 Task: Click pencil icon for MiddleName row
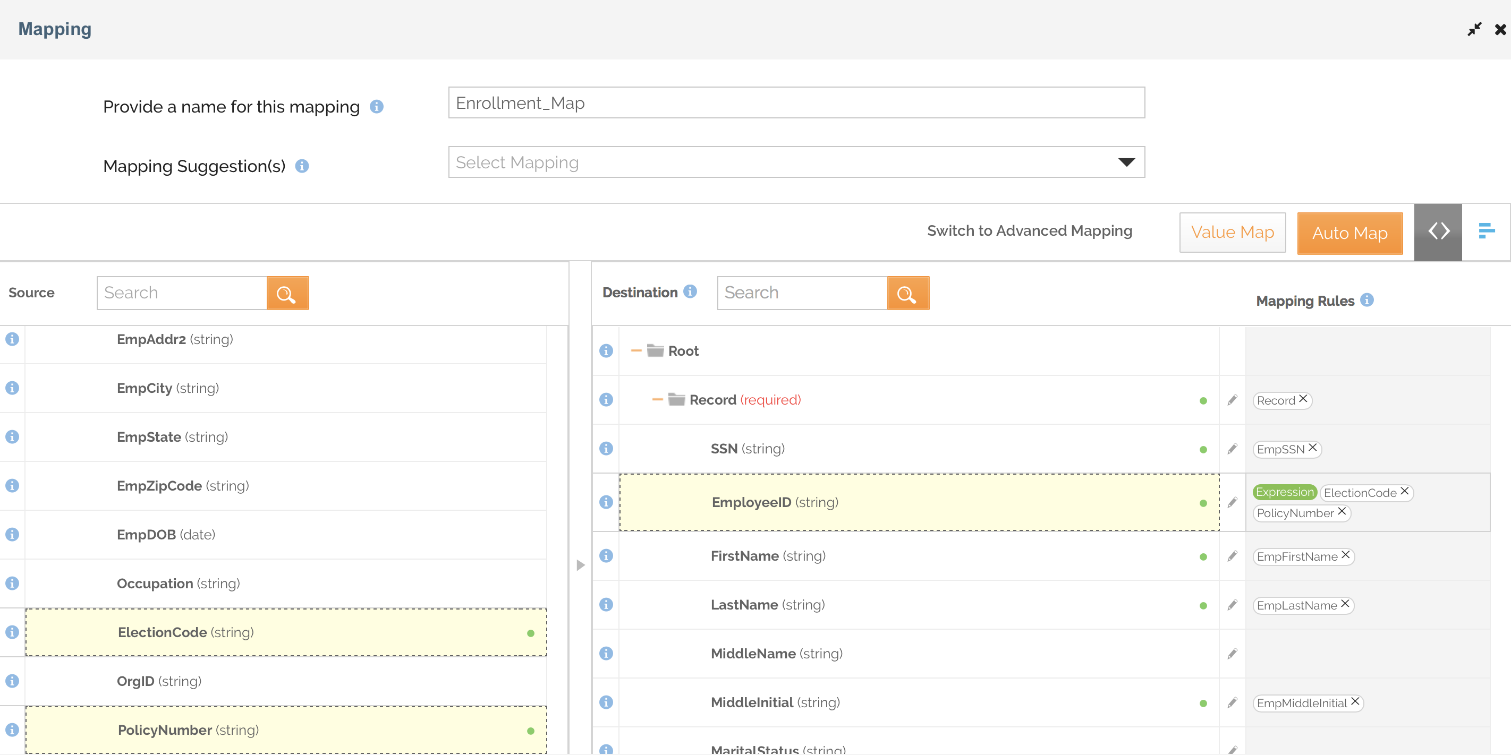click(x=1233, y=654)
